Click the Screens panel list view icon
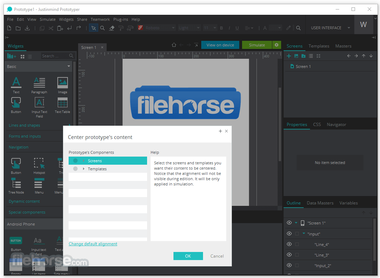 311,56
